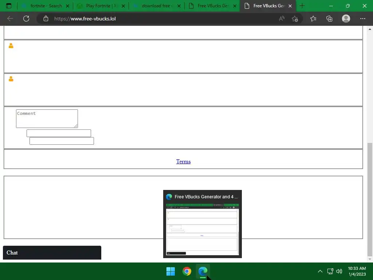Click the browser back arrow
The width and height of the screenshot is (373, 280).
point(10,19)
